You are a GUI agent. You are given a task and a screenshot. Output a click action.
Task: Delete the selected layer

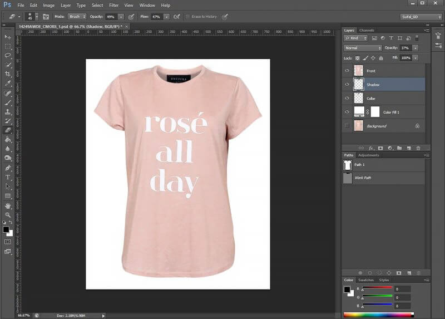(418, 148)
